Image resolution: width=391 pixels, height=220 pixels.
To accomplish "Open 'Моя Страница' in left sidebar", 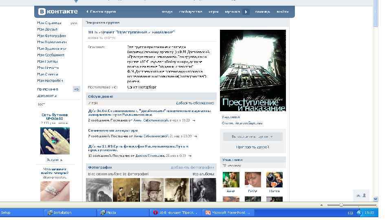I will click(x=49, y=23).
